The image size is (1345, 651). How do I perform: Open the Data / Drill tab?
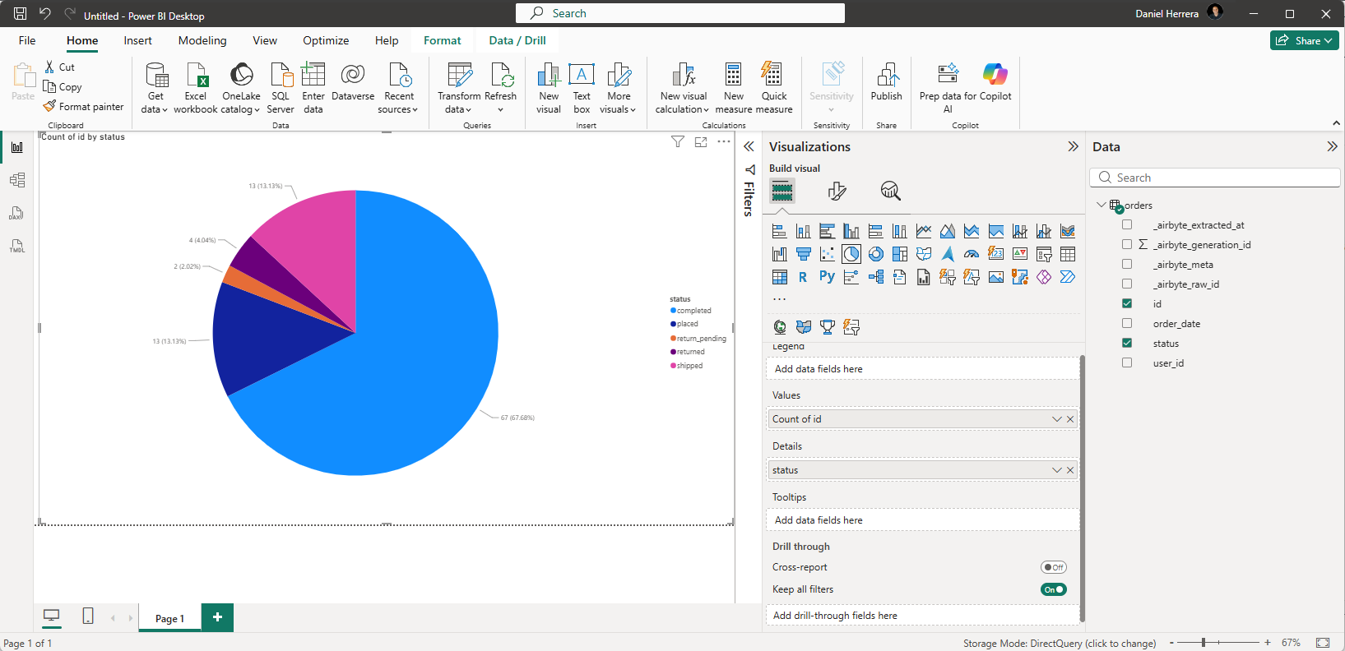click(x=517, y=40)
